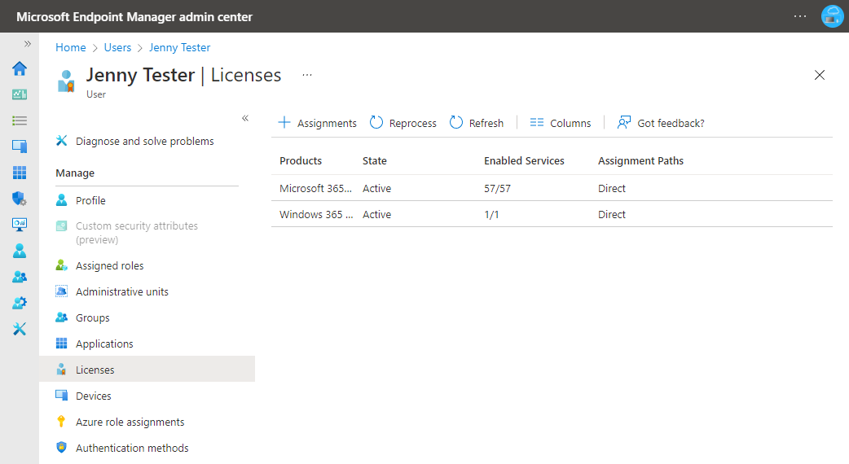Sort by State column header
This screenshot has width=849, height=464.
pos(375,160)
